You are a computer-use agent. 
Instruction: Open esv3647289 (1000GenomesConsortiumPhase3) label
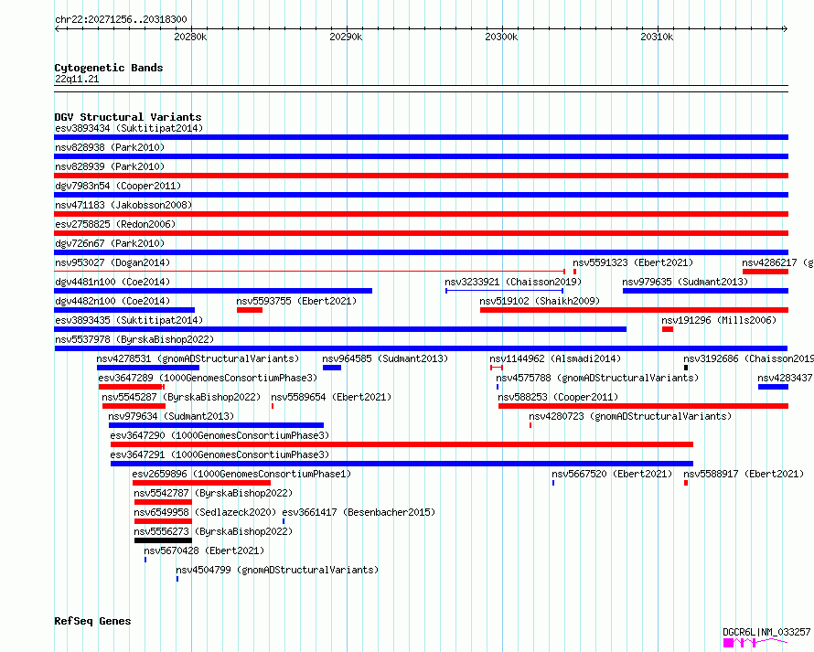[x=208, y=378]
